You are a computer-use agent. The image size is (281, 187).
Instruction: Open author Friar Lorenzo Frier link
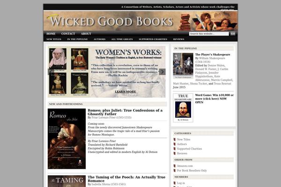pyautogui.click(x=111, y=117)
